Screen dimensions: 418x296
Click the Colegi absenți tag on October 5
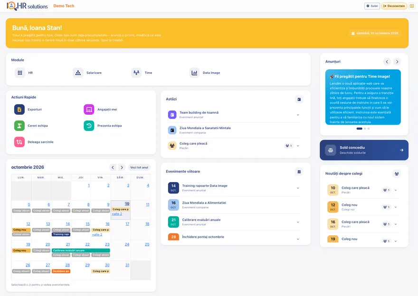[21, 211]
